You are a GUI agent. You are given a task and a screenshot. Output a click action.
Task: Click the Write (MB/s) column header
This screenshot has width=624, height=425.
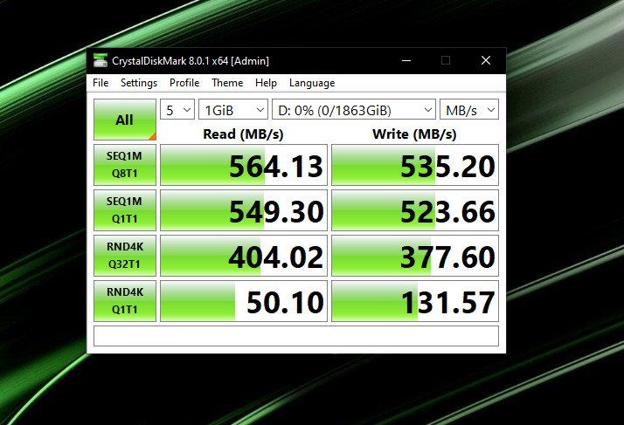[414, 134]
